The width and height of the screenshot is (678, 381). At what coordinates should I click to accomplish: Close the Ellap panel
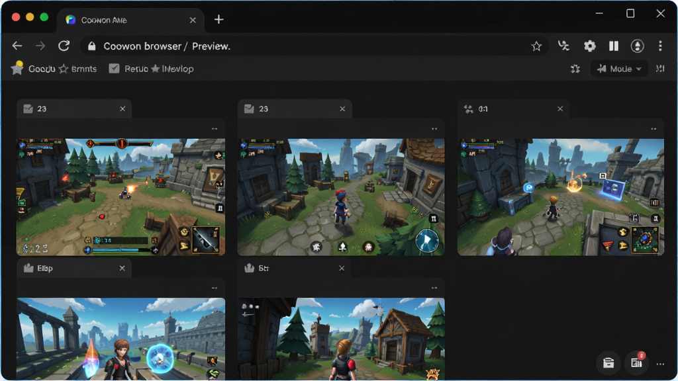point(122,269)
